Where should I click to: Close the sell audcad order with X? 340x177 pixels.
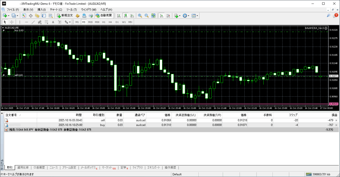pyautogui.click(x=336, y=120)
